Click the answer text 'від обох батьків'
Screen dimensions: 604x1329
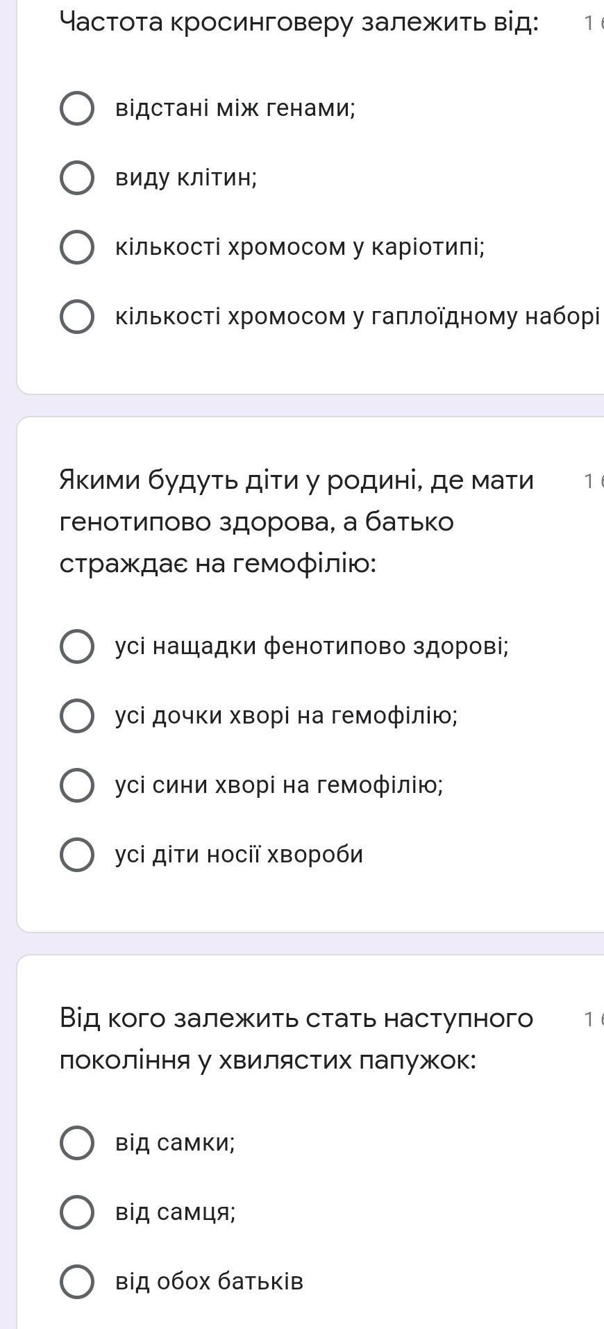click(209, 1282)
